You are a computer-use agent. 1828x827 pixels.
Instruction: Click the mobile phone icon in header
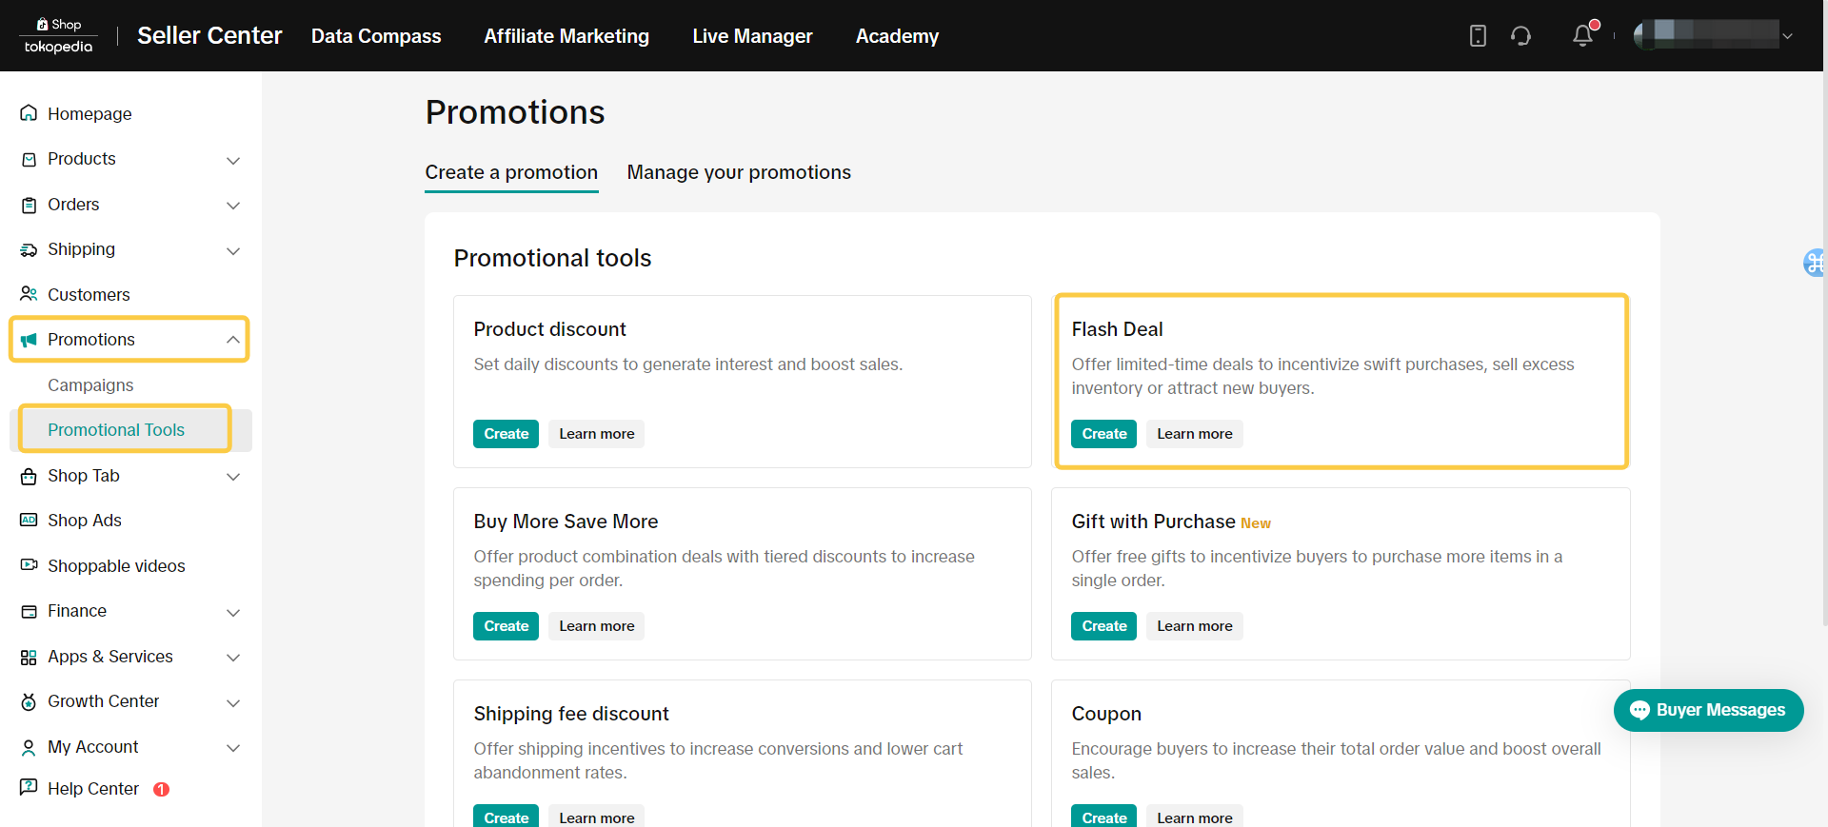1478,36
